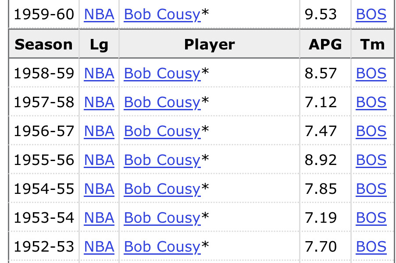Open BOS team link for 1959-60
396x263 pixels.
371,14
